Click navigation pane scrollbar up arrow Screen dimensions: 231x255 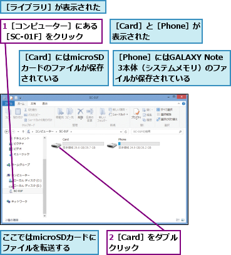click(x=44, y=137)
